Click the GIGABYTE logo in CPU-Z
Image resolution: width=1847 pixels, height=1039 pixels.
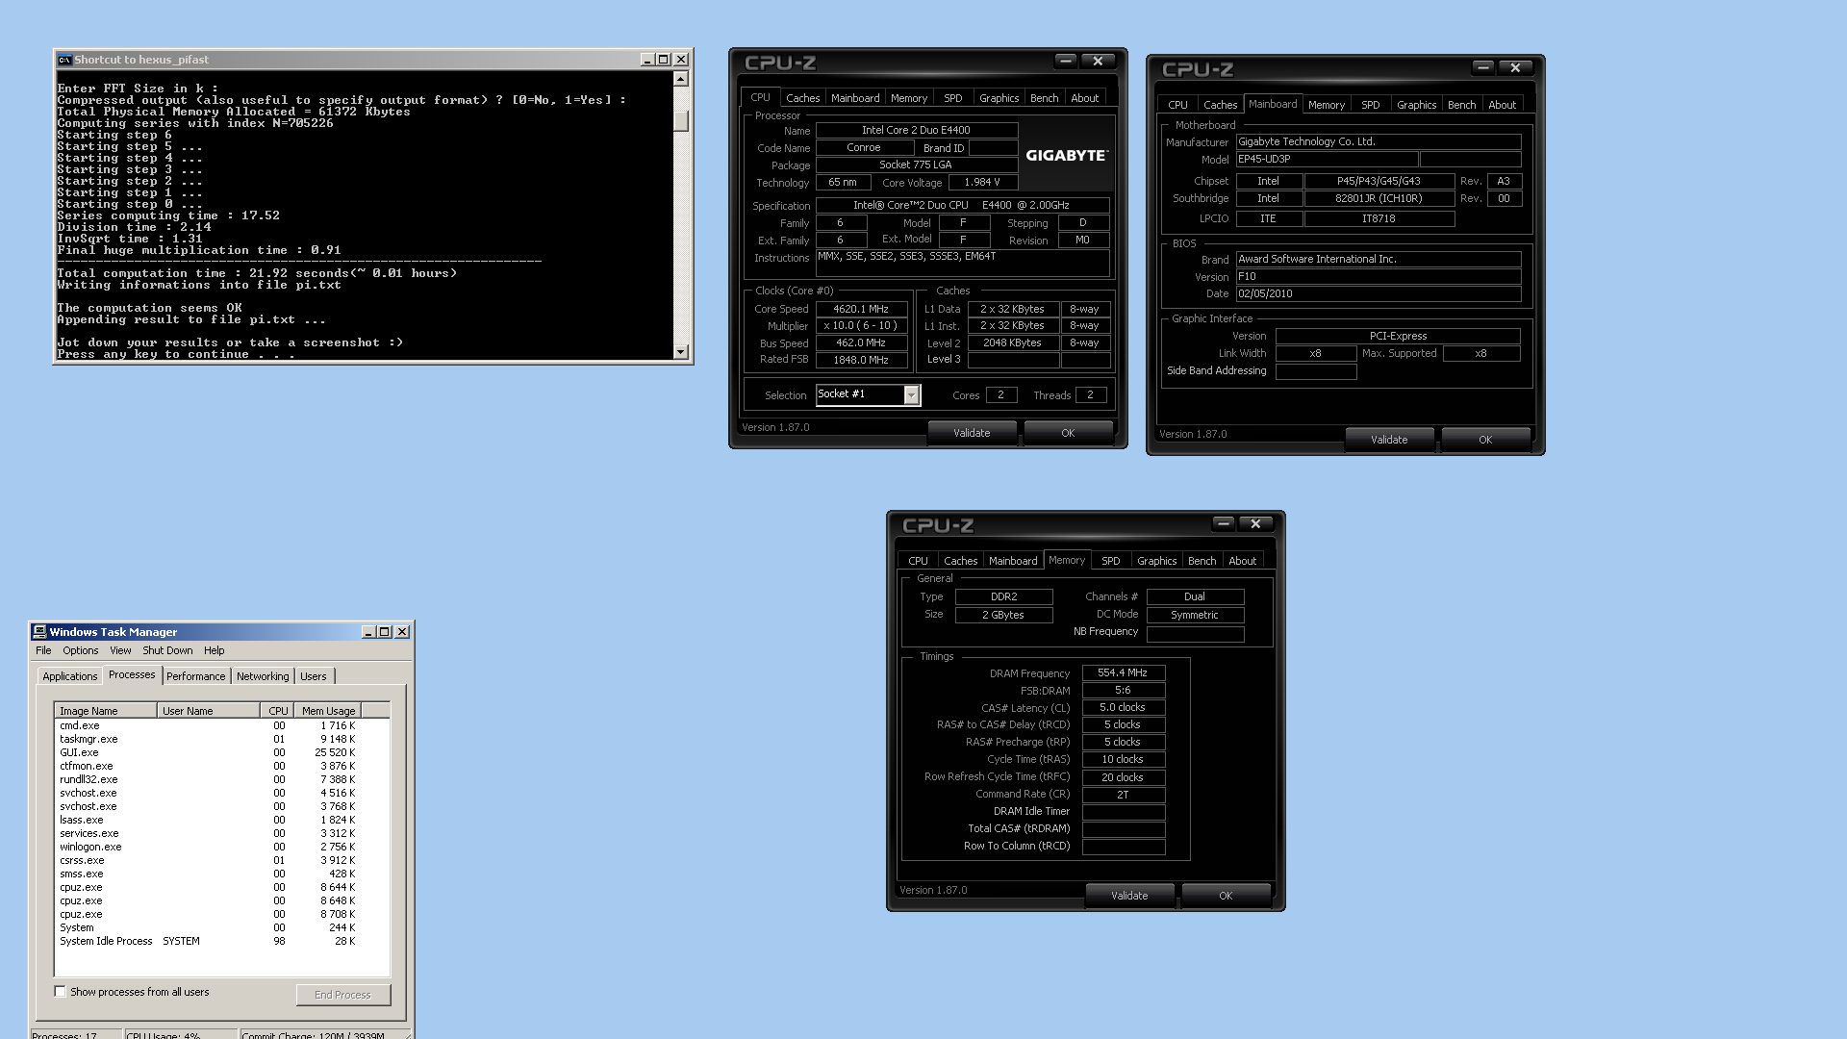tap(1066, 155)
